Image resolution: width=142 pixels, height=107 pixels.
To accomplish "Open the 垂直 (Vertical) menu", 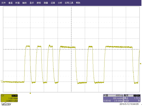I will click(10, 3).
